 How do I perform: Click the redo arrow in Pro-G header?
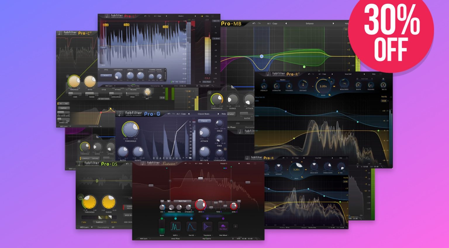[173, 114]
